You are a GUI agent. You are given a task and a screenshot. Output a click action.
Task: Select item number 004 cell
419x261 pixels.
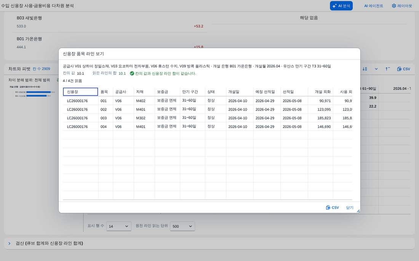click(106, 127)
